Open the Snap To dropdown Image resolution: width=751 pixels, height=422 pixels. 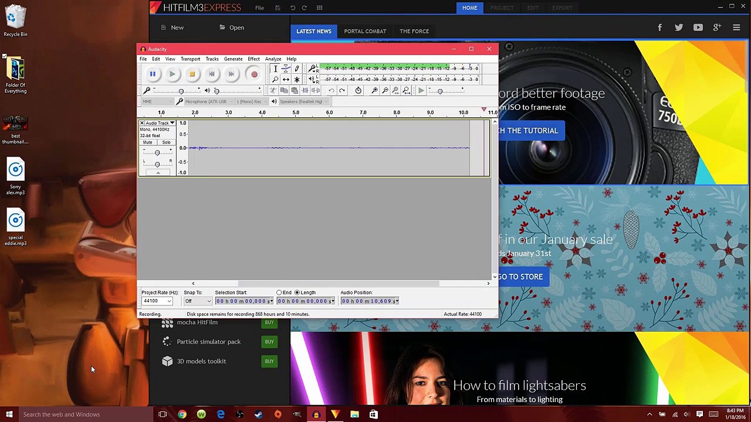[198, 301]
